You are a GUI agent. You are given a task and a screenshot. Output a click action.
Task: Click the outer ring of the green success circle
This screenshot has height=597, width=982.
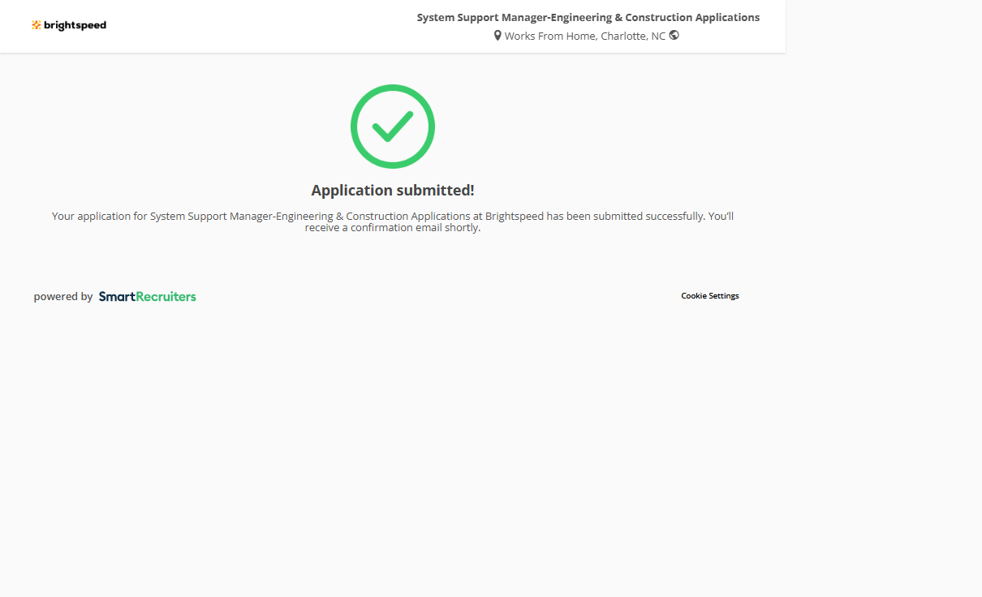355,127
